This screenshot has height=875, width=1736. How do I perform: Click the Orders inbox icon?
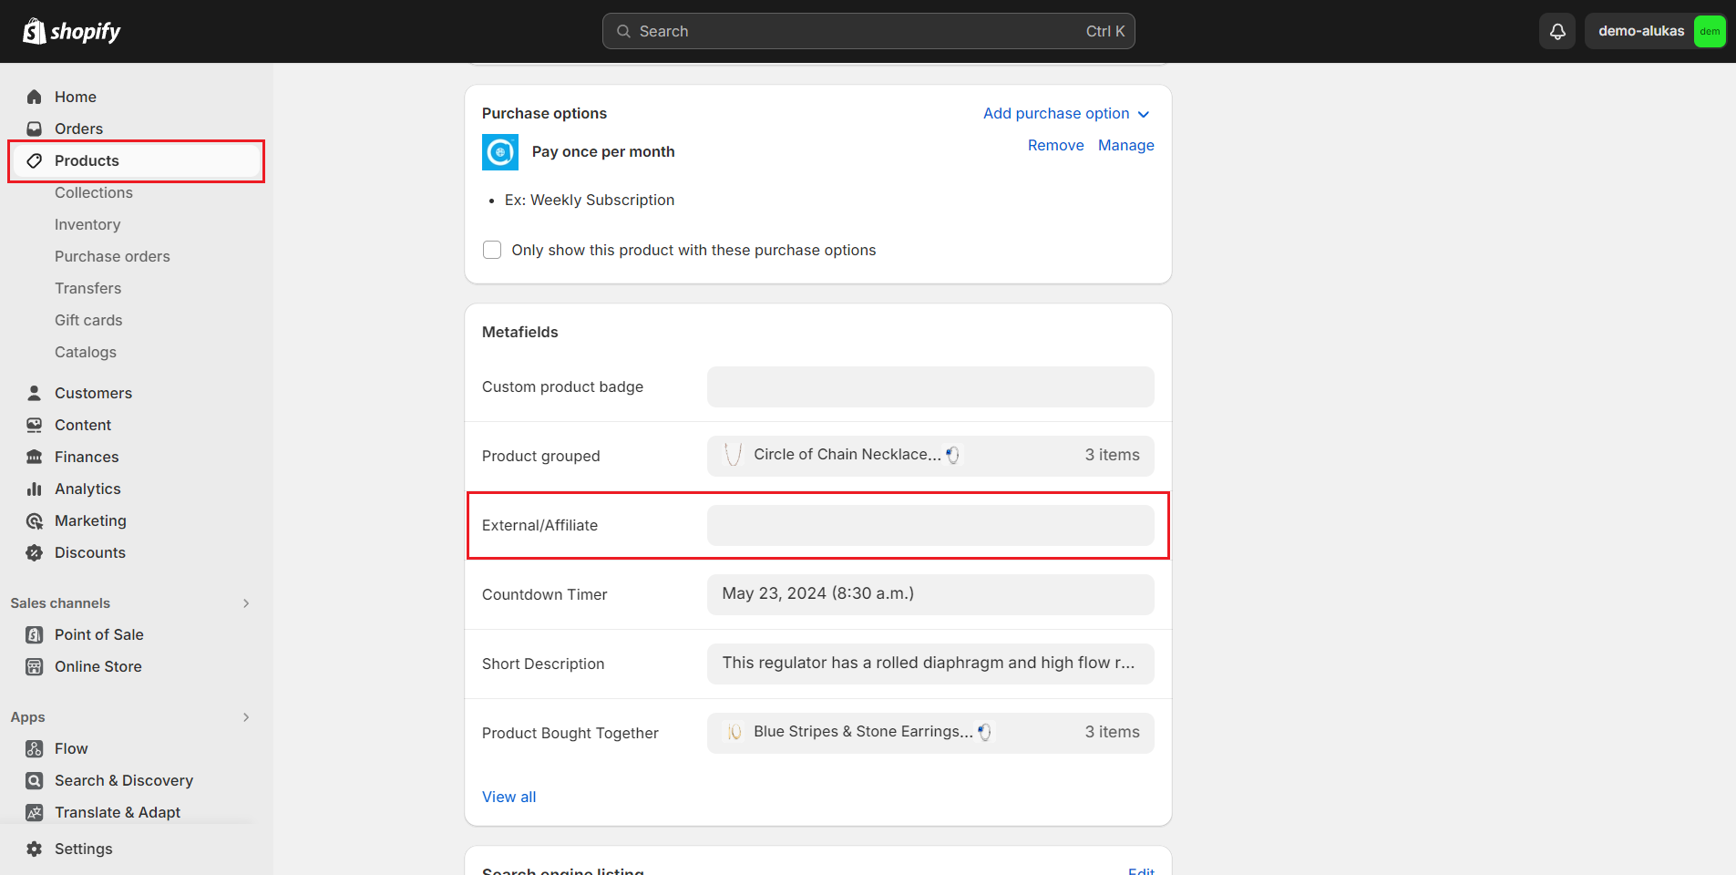click(35, 129)
